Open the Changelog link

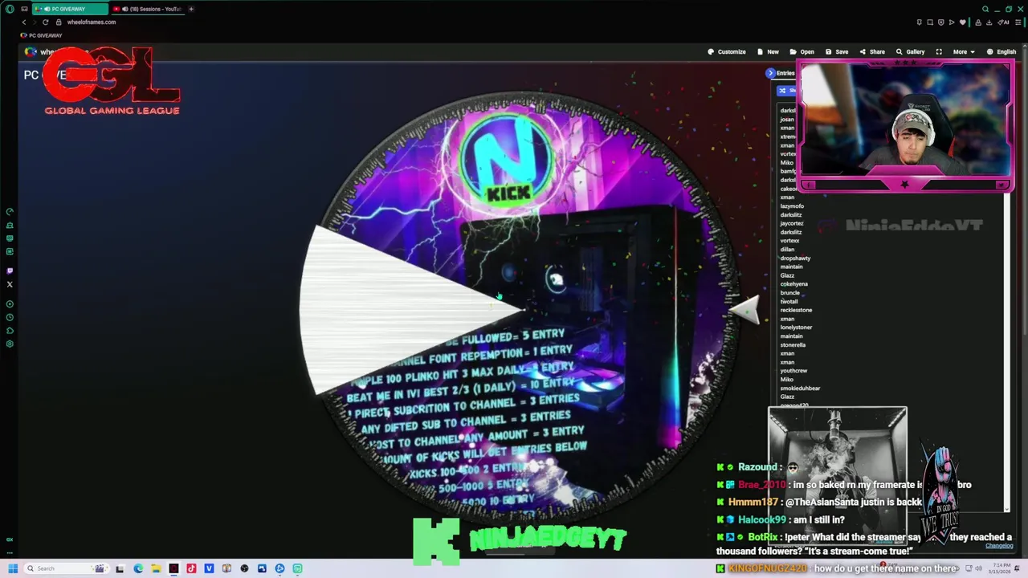point(999,546)
